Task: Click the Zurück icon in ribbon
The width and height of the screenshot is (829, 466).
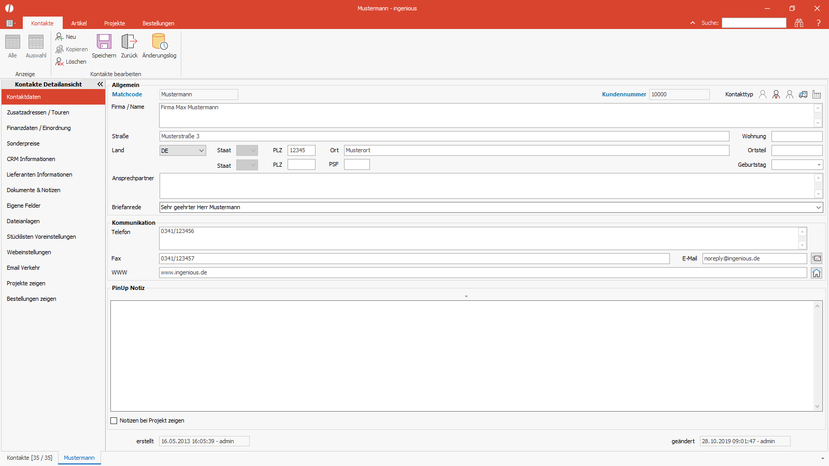Action: point(129,41)
